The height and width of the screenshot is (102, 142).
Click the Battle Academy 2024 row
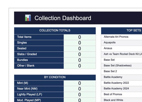pos(122,89)
